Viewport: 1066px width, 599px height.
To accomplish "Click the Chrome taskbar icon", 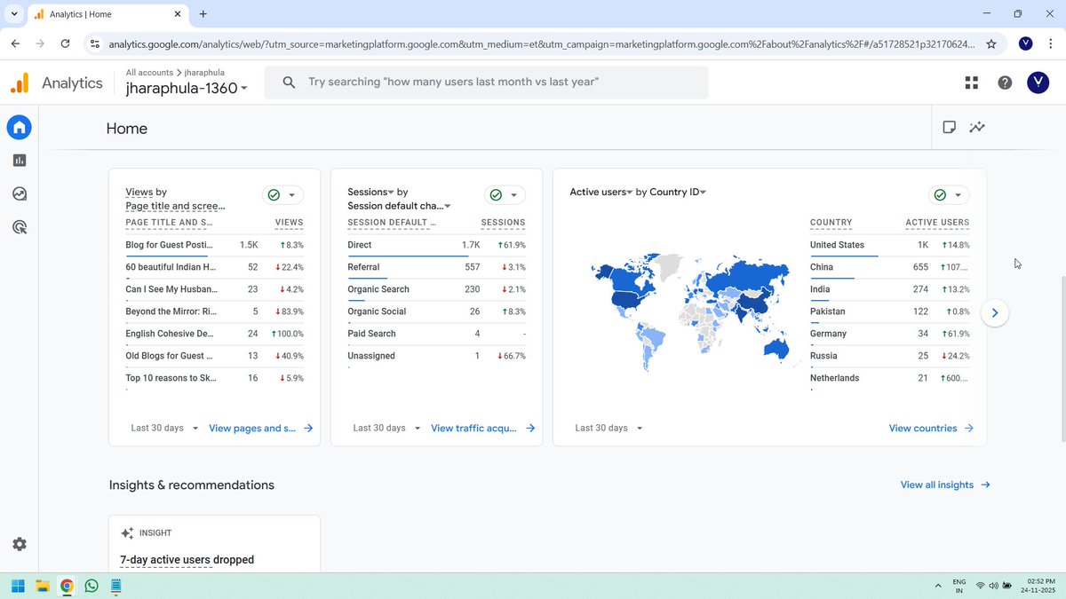I will point(67,586).
